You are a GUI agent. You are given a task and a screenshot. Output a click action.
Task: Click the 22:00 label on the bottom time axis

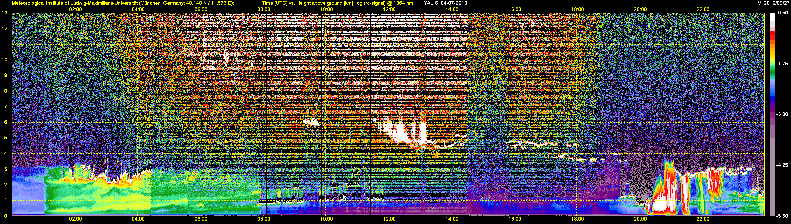[x=703, y=219]
